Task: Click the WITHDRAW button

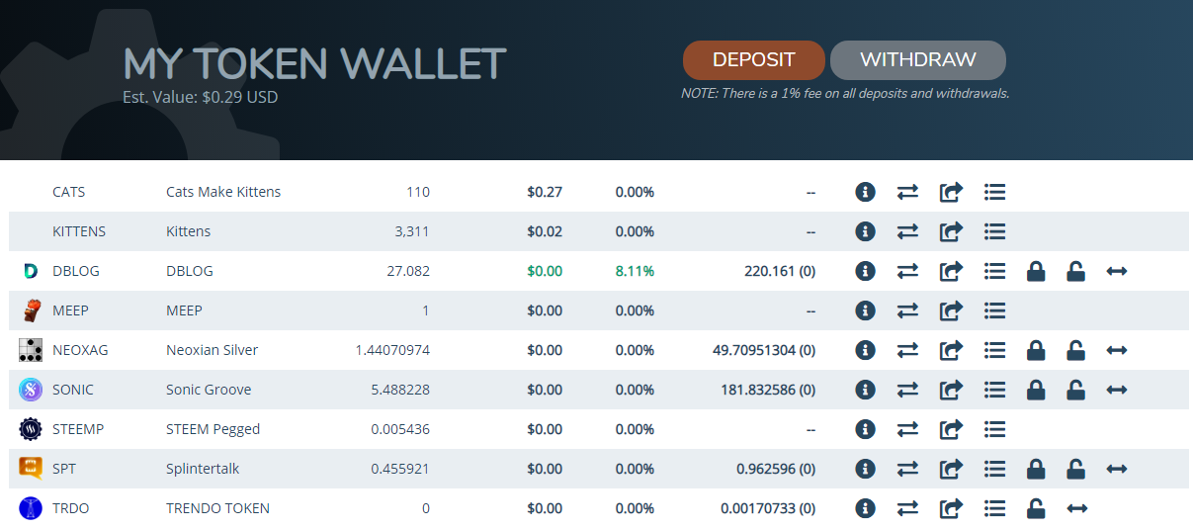Action: (x=917, y=60)
